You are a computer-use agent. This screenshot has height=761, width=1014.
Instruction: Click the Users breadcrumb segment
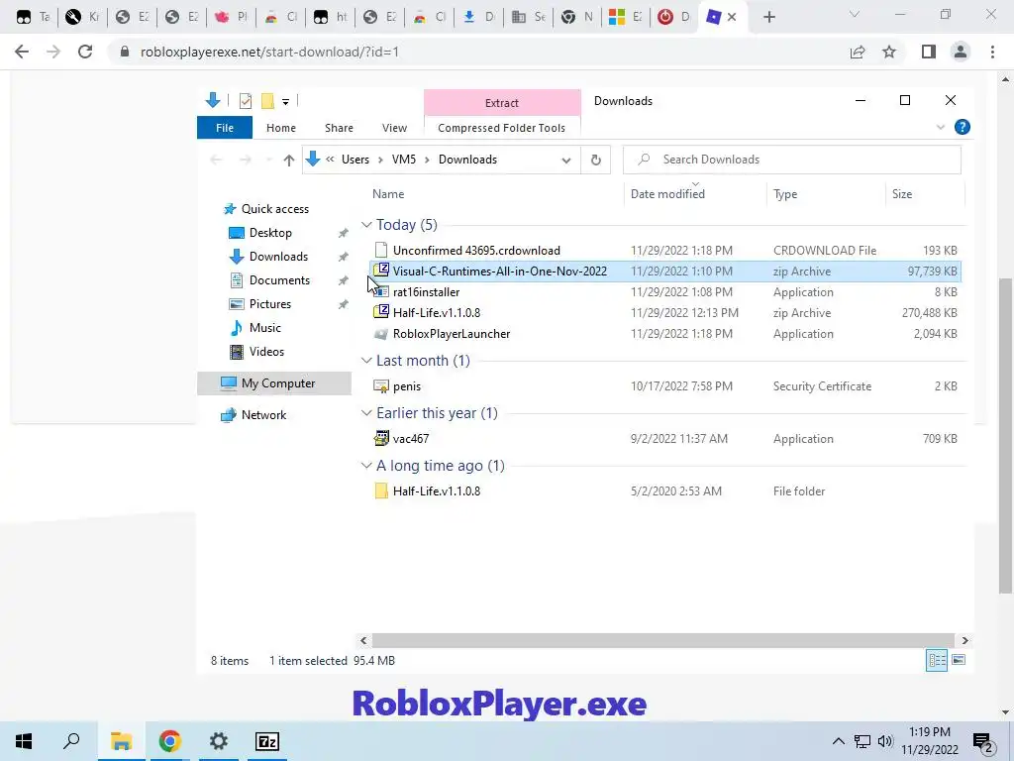[x=355, y=160]
